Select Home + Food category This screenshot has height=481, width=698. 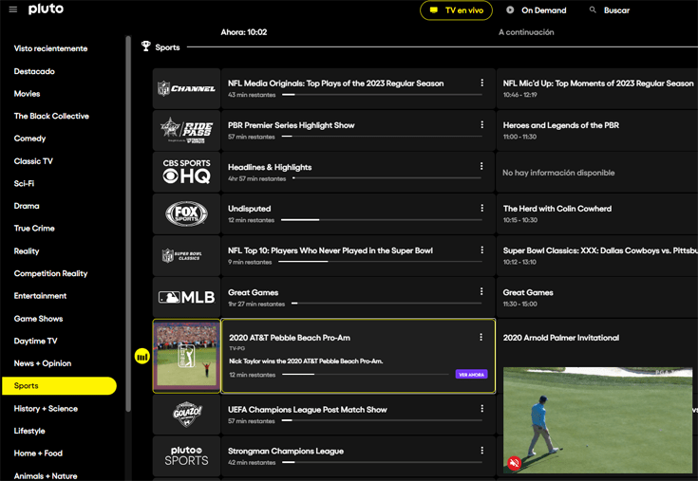click(x=38, y=453)
